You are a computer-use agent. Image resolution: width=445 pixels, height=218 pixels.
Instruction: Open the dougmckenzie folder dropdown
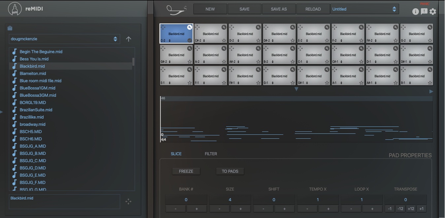pos(64,39)
